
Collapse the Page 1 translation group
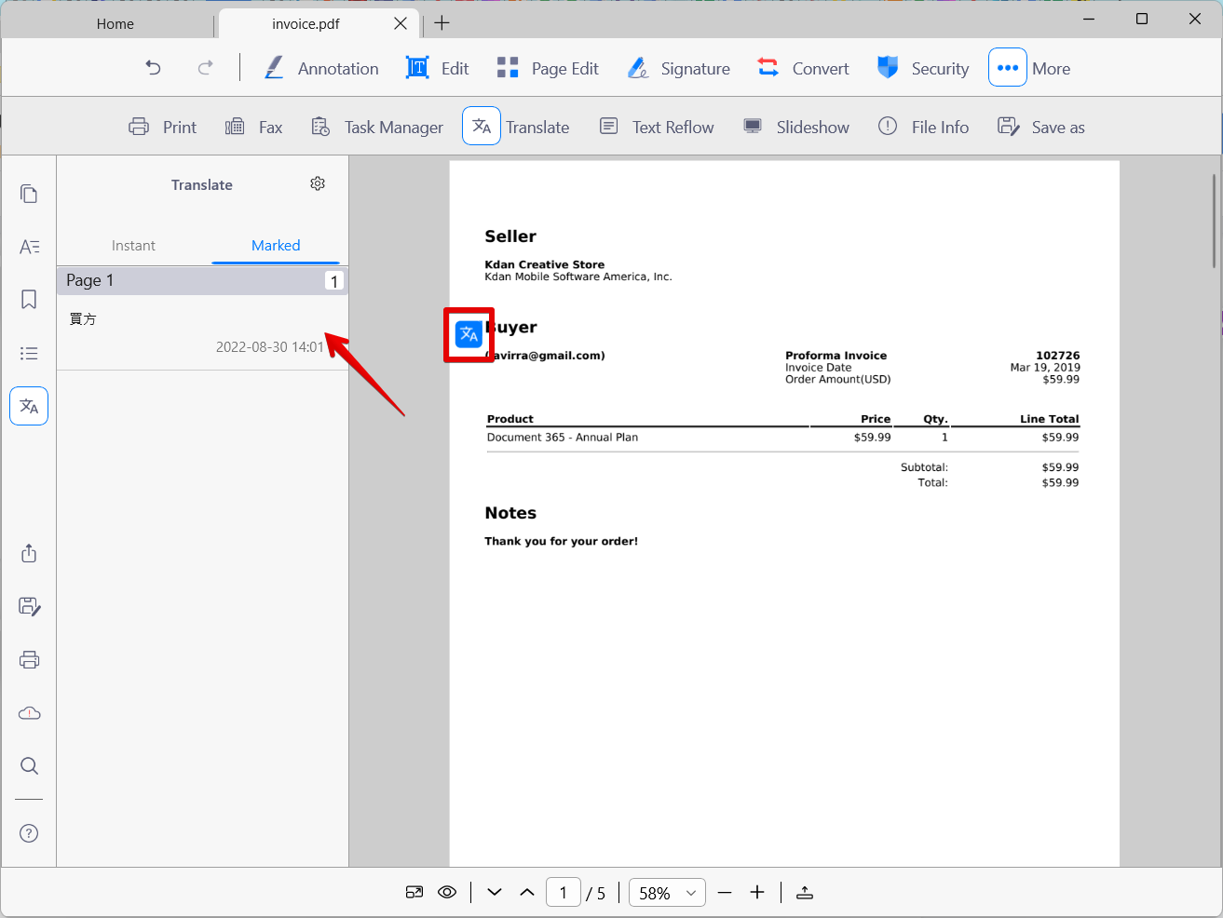point(202,280)
